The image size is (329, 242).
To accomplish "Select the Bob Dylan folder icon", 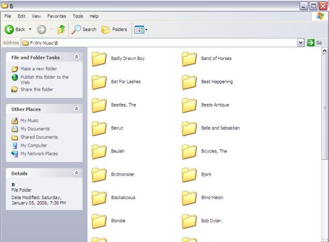I will coord(189,221).
